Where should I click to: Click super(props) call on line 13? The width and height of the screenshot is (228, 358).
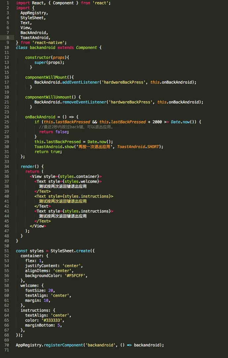[x=48, y=62]
